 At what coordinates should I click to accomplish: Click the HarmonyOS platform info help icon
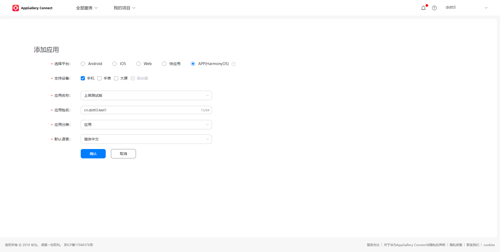[x=234, y=64]
